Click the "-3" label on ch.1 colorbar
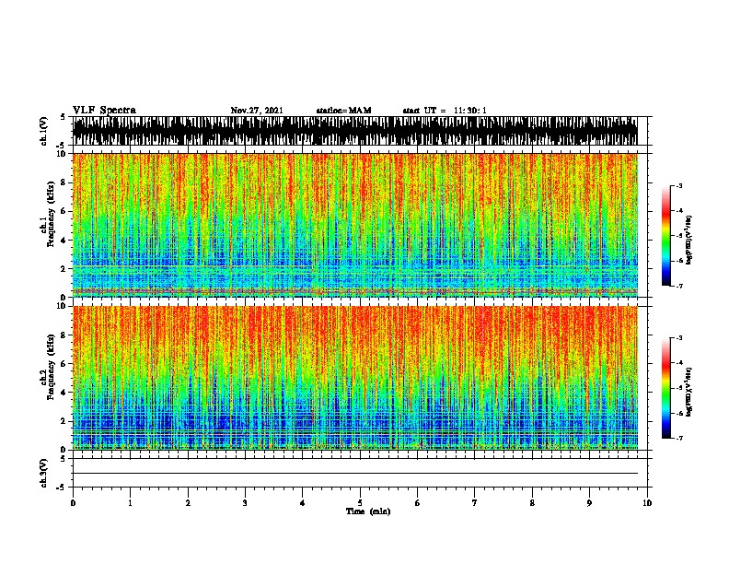The image size is (729, 564). [678, 185]
